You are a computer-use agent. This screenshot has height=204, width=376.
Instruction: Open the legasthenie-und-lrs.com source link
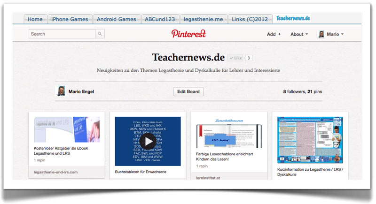pos(55,172)
